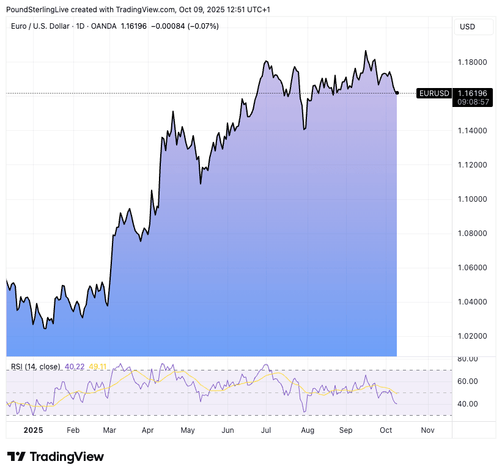Click the Jul label on the time axis
Viewport: 502px width, 475px height.
click(x=266, y=430)
